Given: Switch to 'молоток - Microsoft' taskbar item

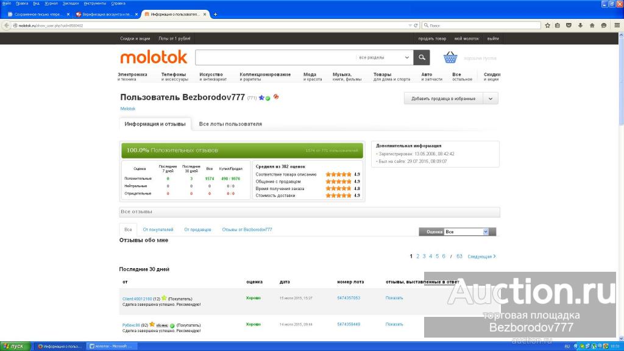Looking at the screenshot, I should 112,346.
